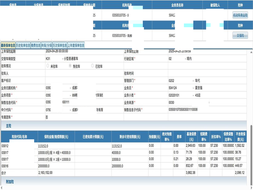Expand the 附加险 section header
This screenshot has height=190, width=253.
[x=10, y=182]
